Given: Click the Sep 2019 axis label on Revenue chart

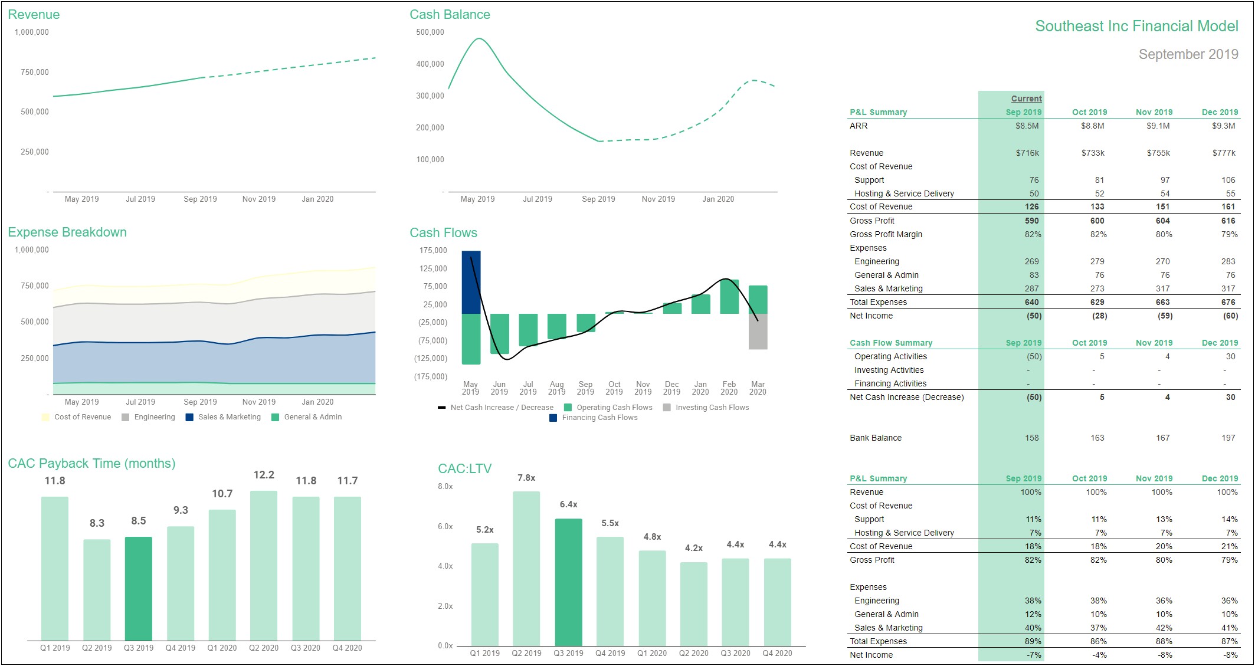Looking at the screenshot, I should 200,199.
